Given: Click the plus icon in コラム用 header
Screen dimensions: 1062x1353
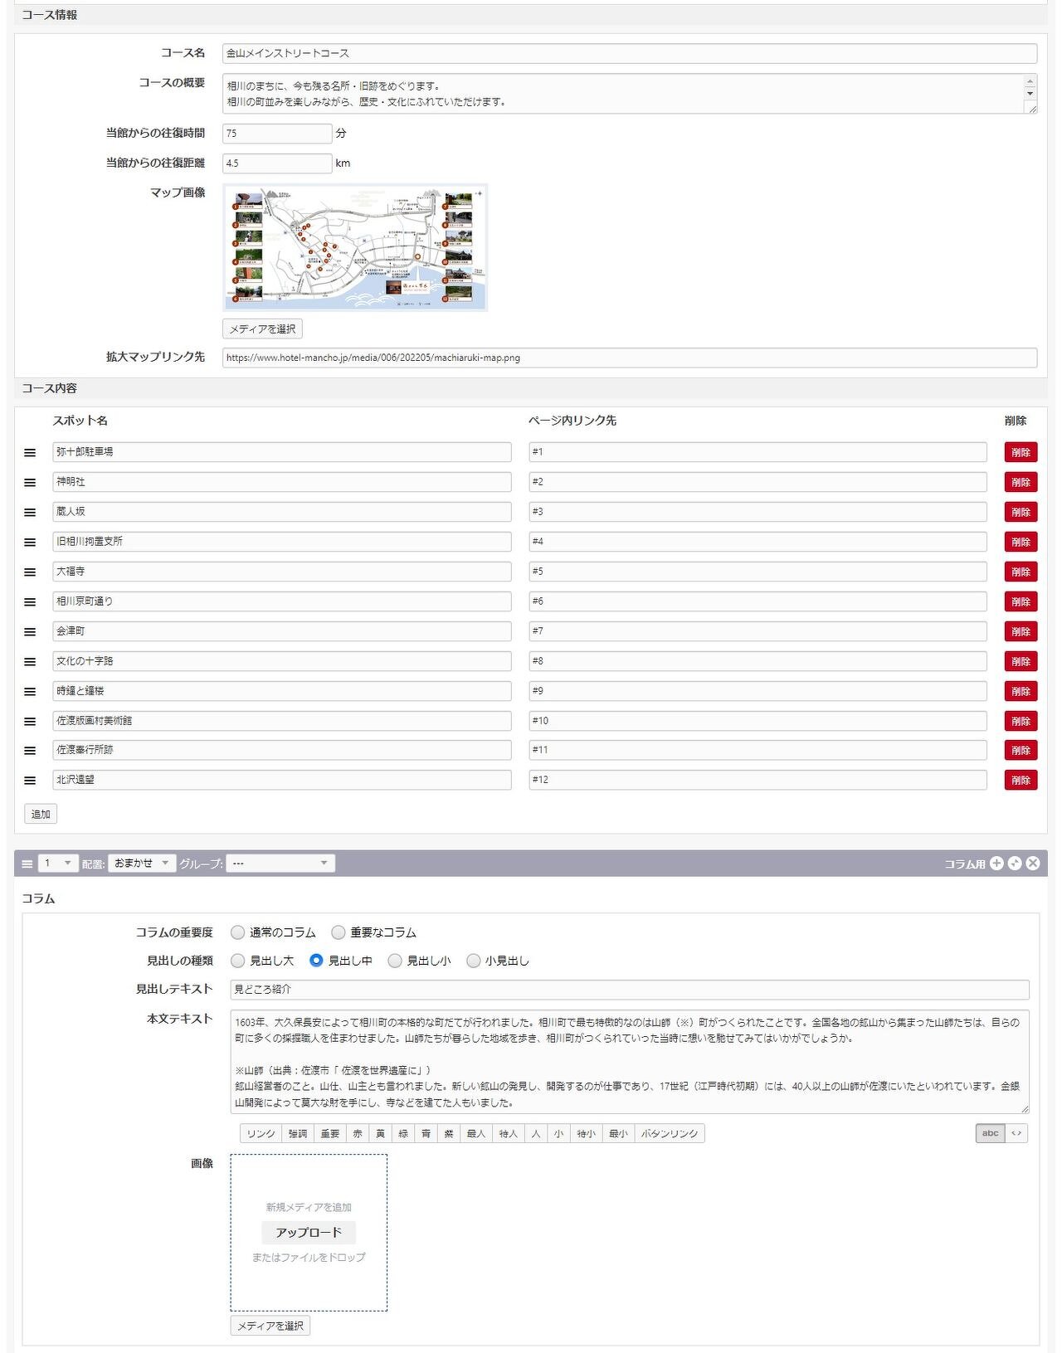Looking at the screenshot, I should click(x=996, y=864).
